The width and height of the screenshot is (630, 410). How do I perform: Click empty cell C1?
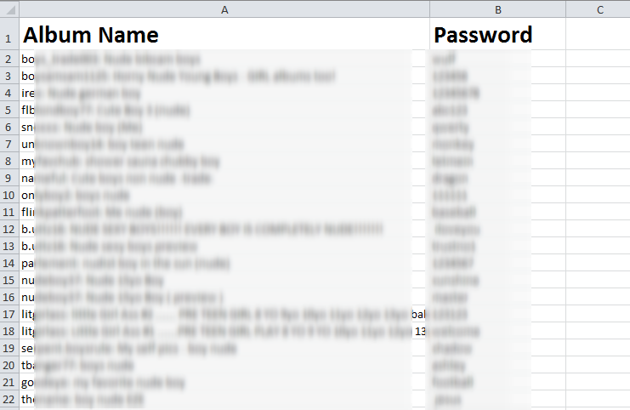click(599, 34)
